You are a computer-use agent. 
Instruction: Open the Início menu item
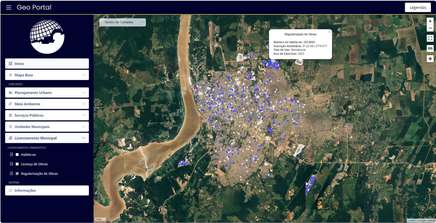(47, 64)
